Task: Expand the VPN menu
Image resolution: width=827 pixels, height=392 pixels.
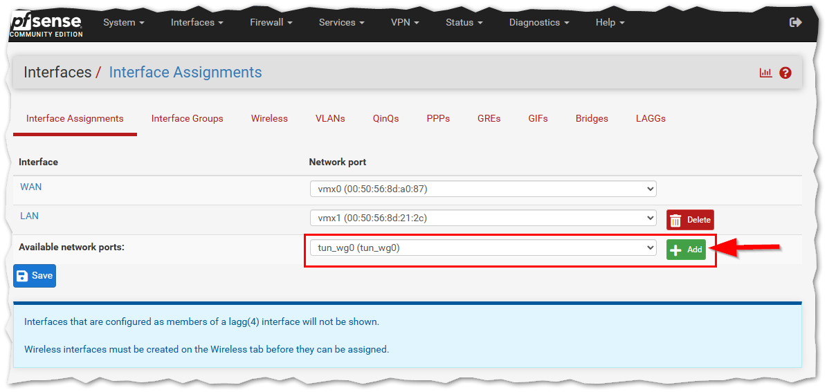Action: coord(405,22)
